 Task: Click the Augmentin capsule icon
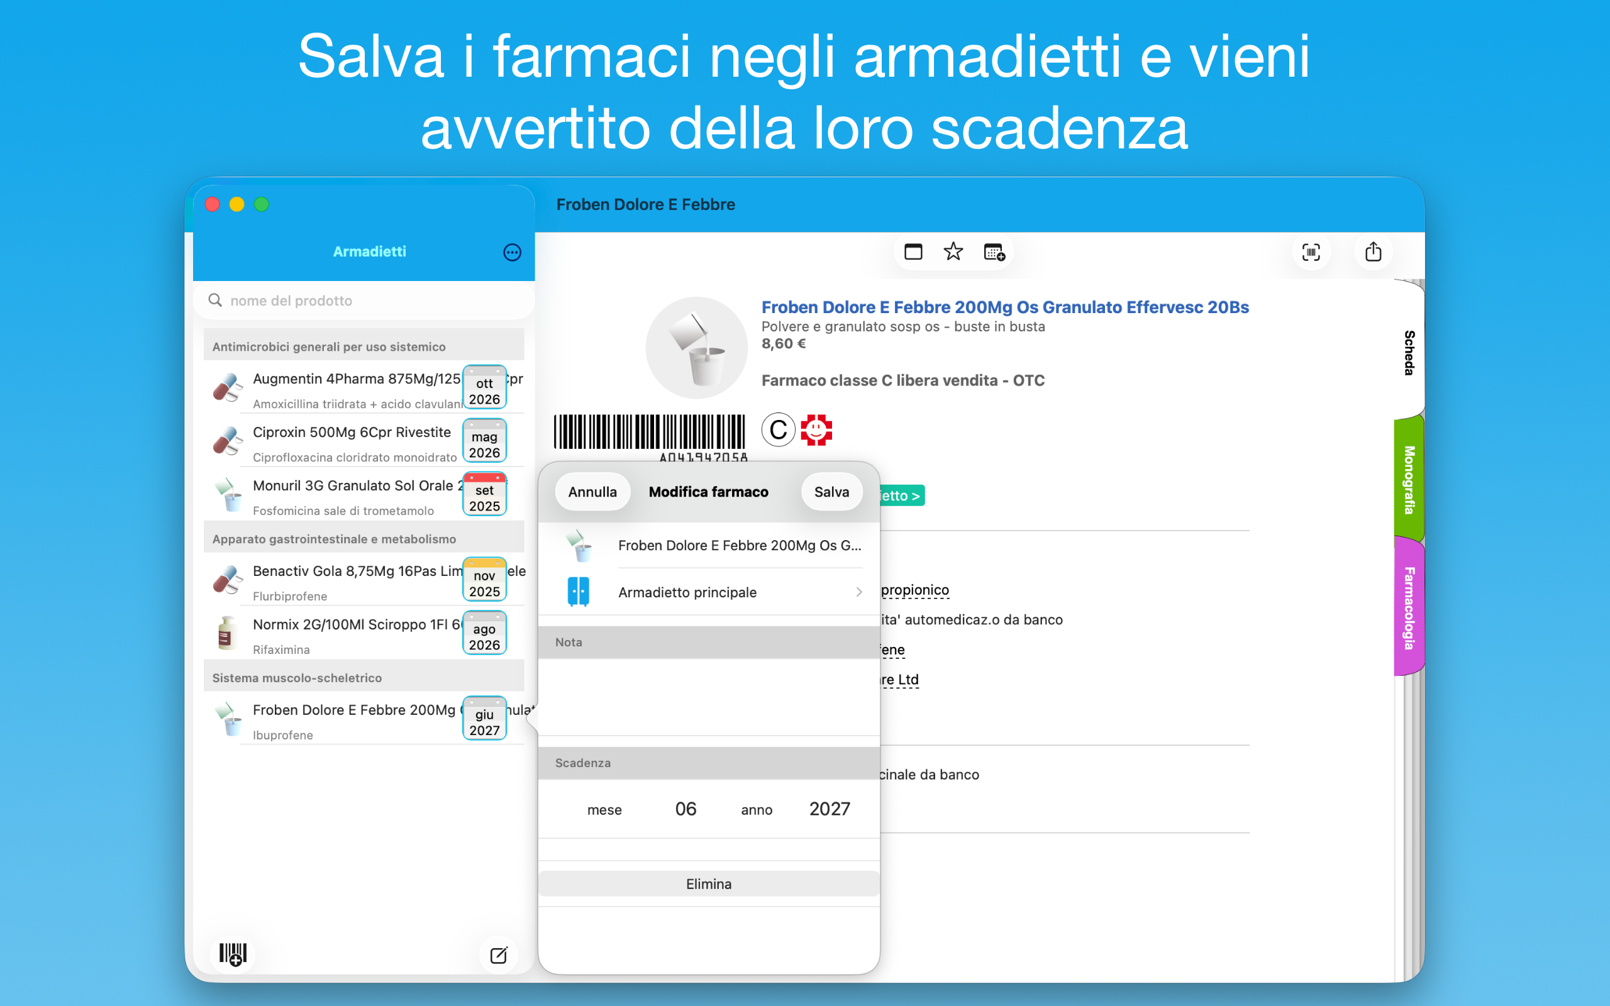point(226,389)
